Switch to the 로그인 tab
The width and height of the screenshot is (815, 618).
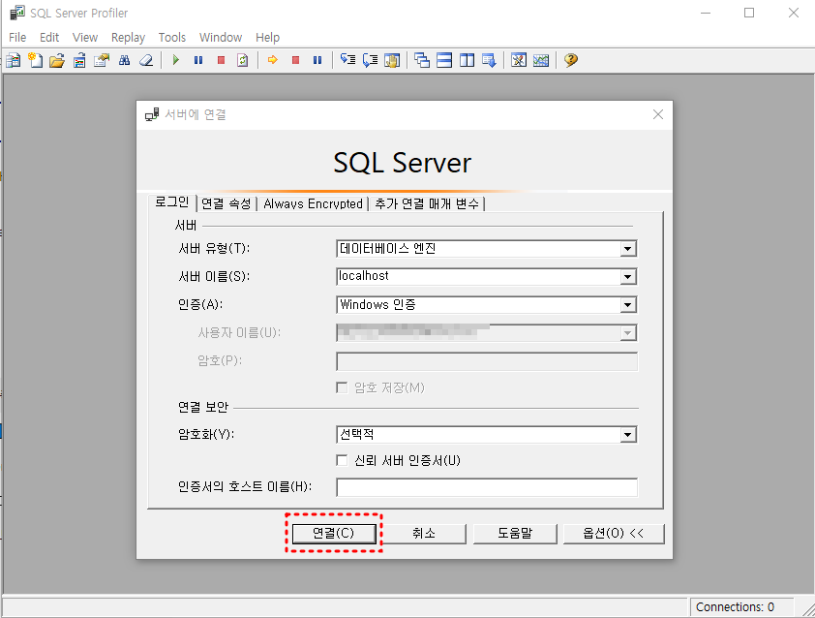coord(171,202)
